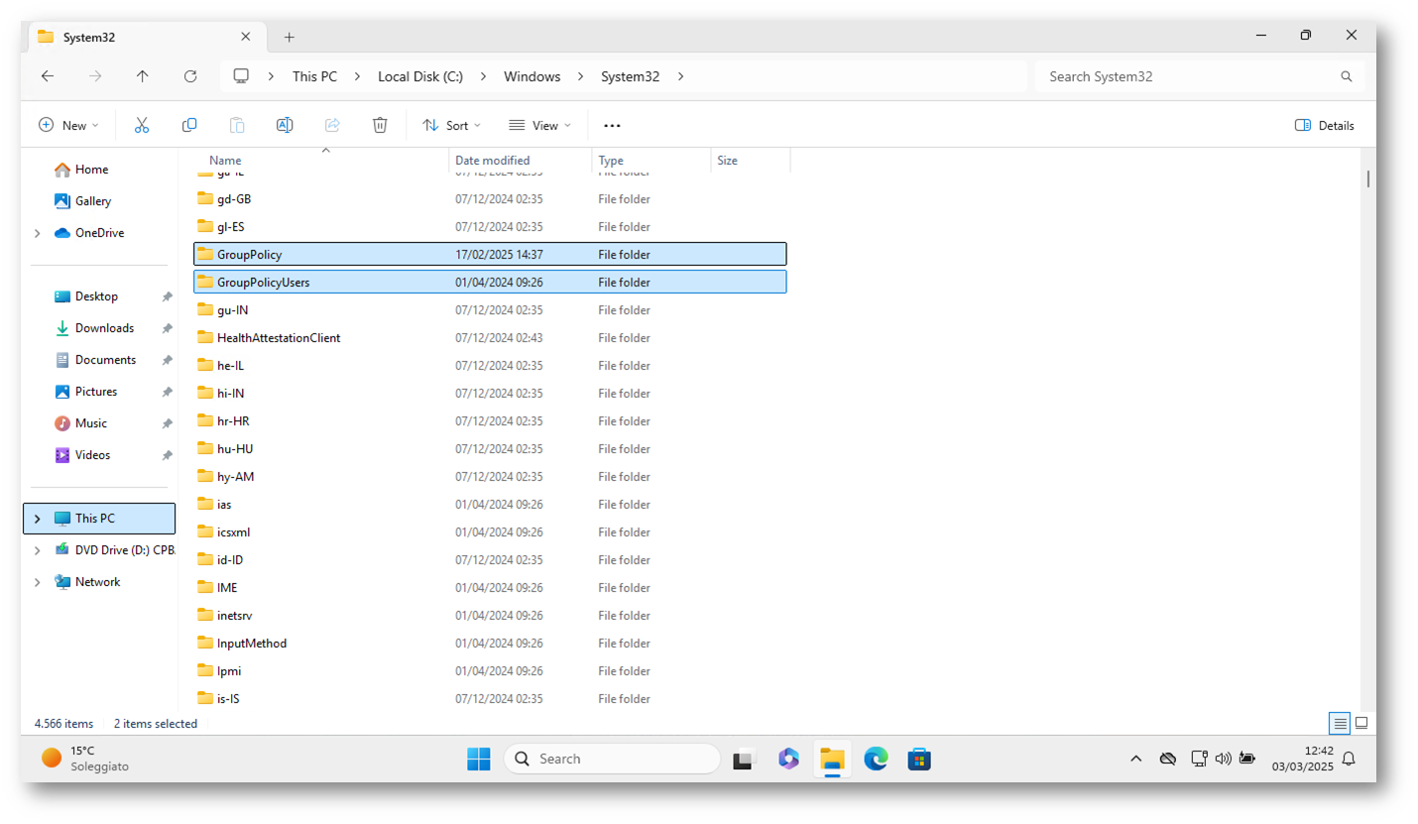Click the Rename icon in toolbar
Image resolution: width=1418 pixels, height=824 pixels.
tap(285, 125)
